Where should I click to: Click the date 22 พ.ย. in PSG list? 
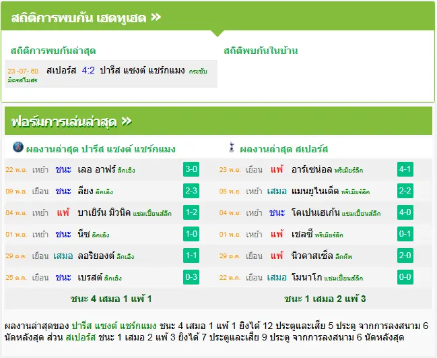pos(16,170)
